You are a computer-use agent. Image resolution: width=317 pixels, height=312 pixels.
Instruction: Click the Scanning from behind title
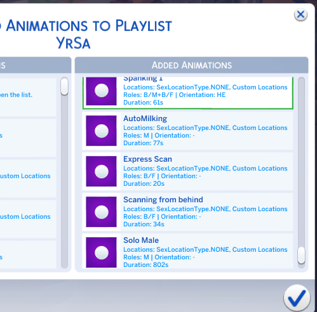click(163, 200)
